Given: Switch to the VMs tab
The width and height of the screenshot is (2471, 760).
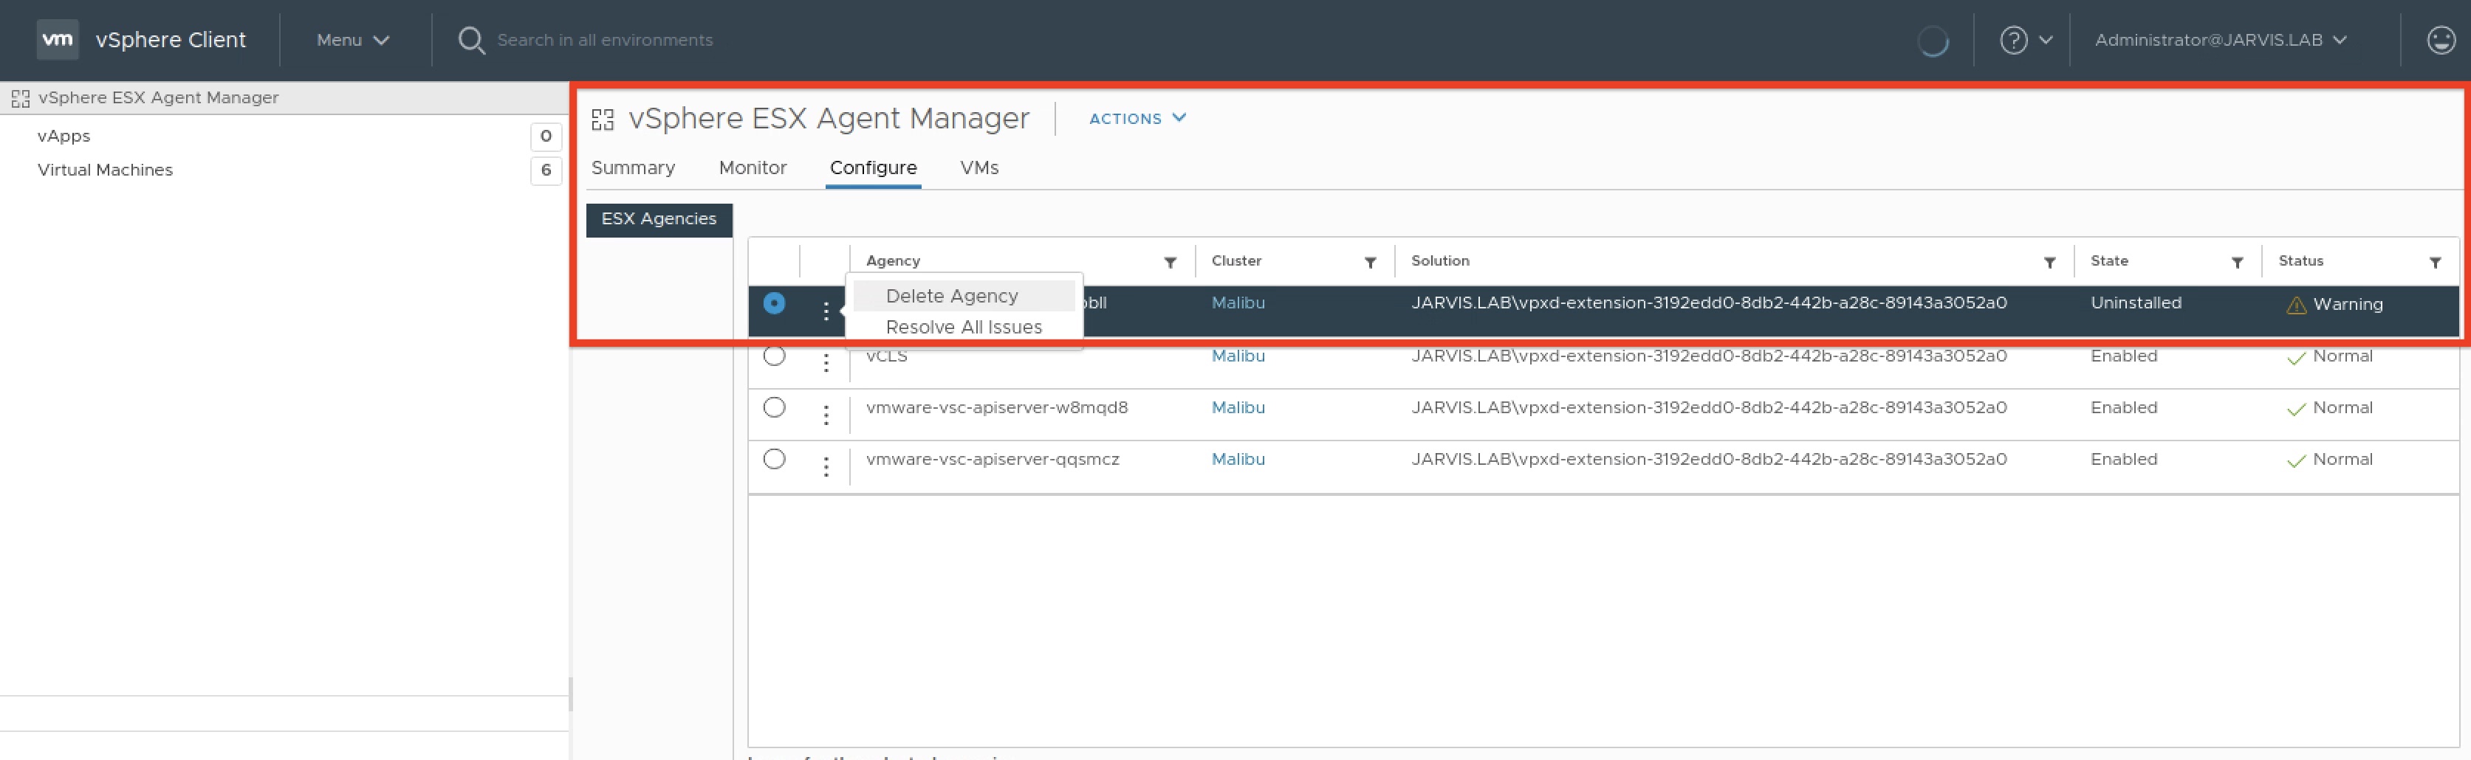Looking at the screenshot, I should click(979, 167).
